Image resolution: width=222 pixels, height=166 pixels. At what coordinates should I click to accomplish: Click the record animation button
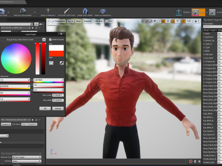191,161
